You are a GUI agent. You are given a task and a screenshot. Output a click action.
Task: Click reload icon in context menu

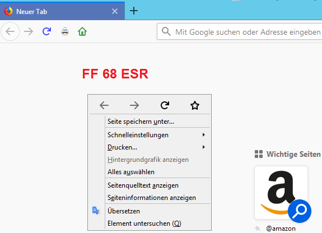pos(165,105)
